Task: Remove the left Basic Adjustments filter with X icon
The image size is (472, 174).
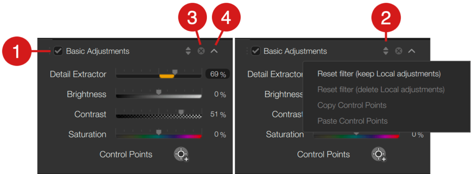Action: [x=201, y=51]
